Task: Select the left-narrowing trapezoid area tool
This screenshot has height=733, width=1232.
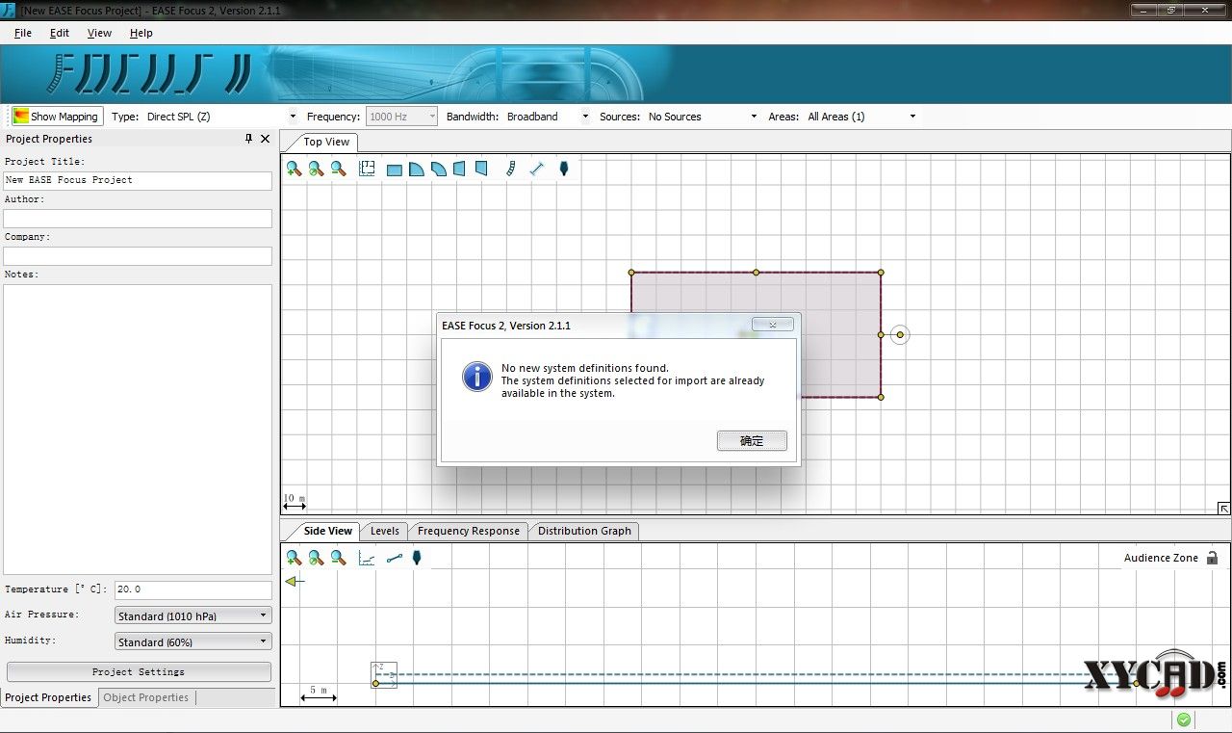Action: coord(459,169)
